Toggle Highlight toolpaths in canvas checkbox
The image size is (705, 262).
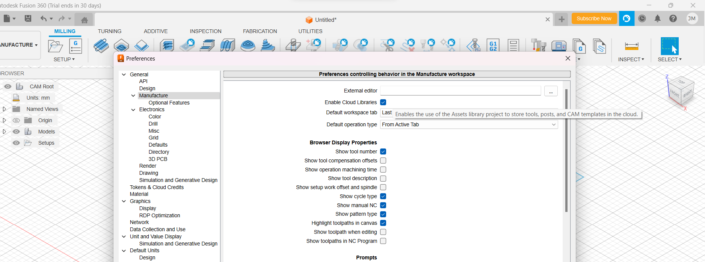[383, 223]
